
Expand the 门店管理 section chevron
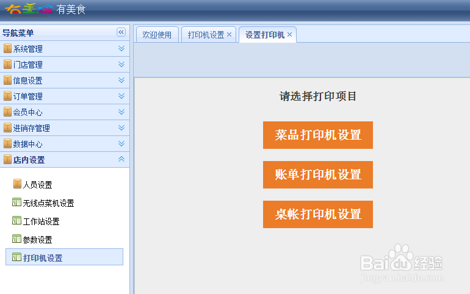coord(121,65)
